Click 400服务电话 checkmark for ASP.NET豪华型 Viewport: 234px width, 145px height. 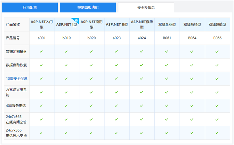click(141, 106)
